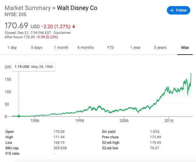196x162 pixels.
Task: Click the Walt Disney Co title
Action: click(78, 8)
